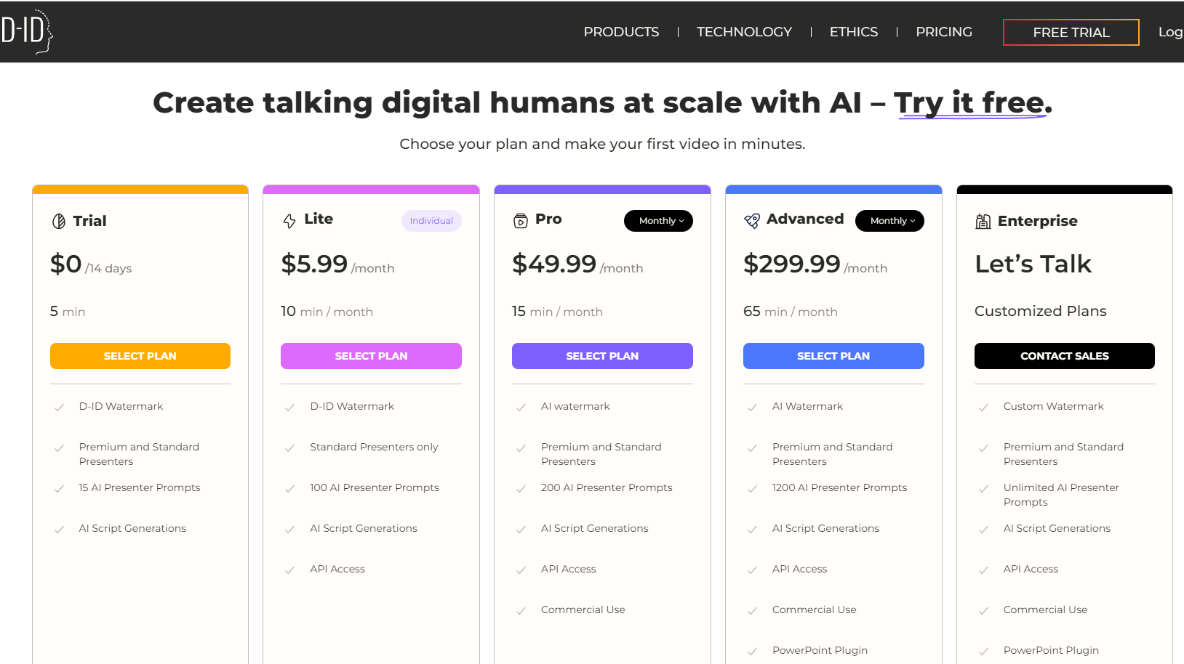Image resolution: width=1184 pixels, height=664 pixels.
Task: Go to the Ethics page
Action: (x=854, y=32)
